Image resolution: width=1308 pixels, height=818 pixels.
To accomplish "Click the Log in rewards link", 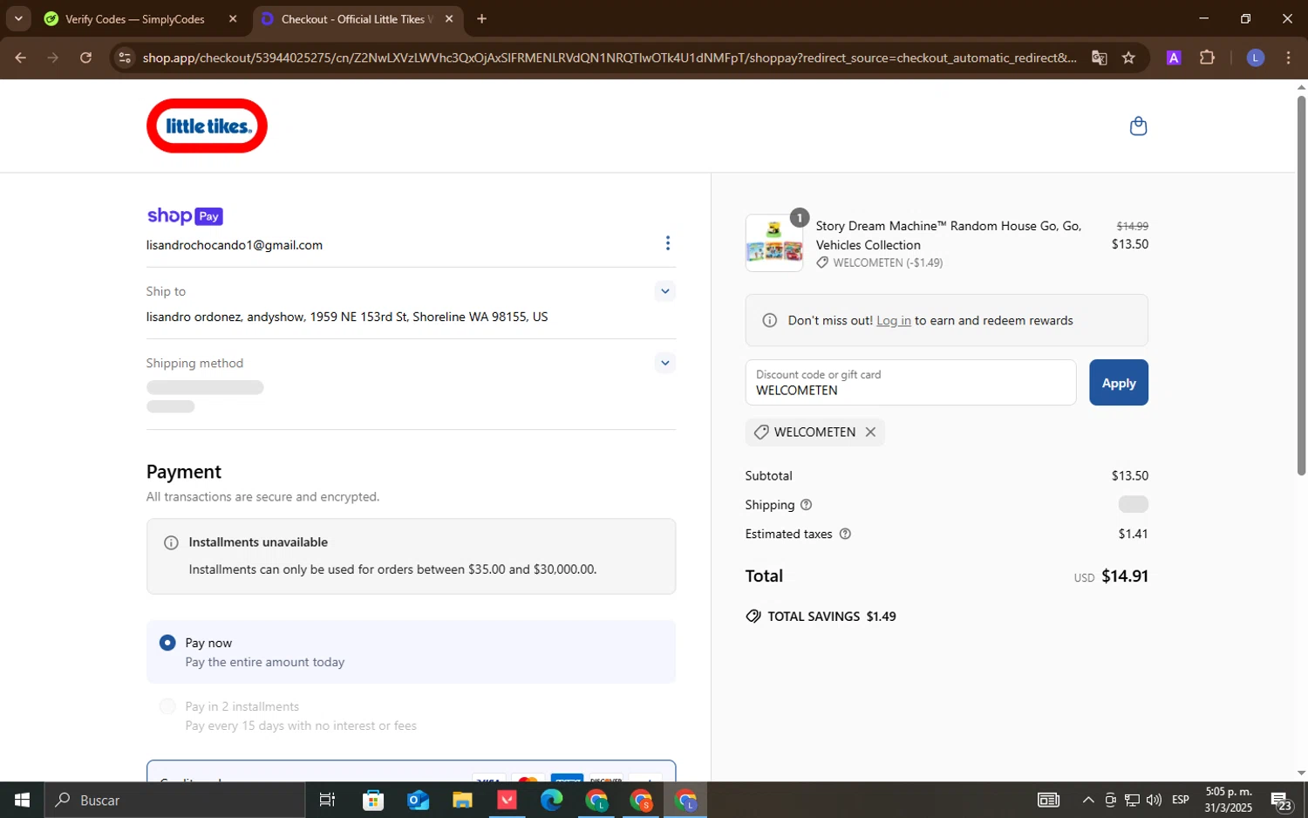I will click(894, 321).
